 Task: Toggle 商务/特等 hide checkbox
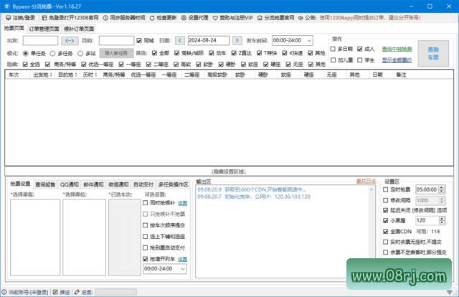tap(48, 64)
